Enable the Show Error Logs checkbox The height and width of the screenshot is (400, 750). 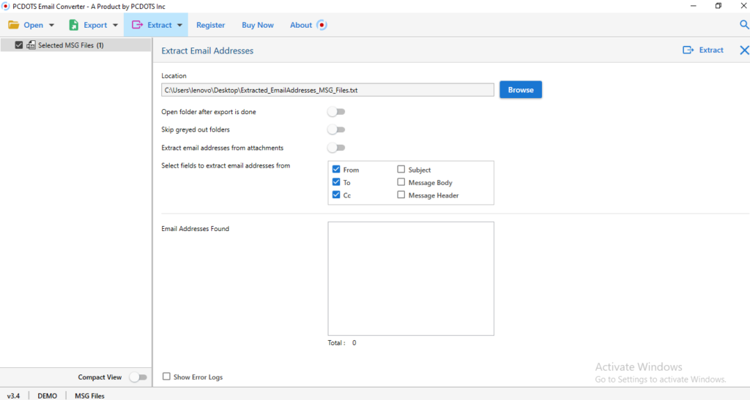[166, 377]
